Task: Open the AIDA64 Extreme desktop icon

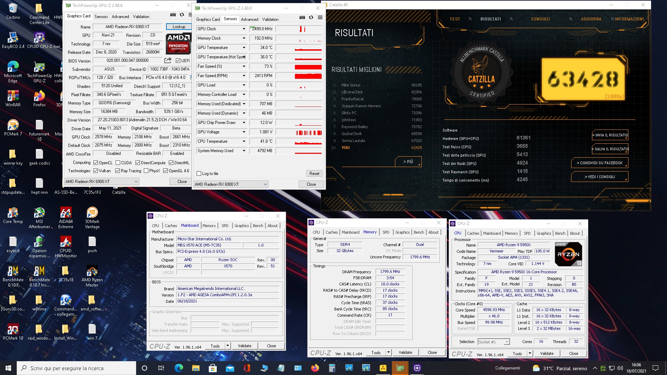Action: point(66,218)
